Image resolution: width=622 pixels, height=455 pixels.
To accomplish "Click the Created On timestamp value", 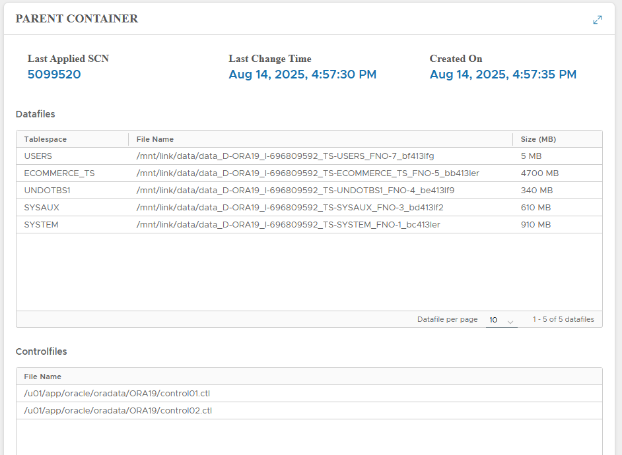I will (x=502, y=75).
